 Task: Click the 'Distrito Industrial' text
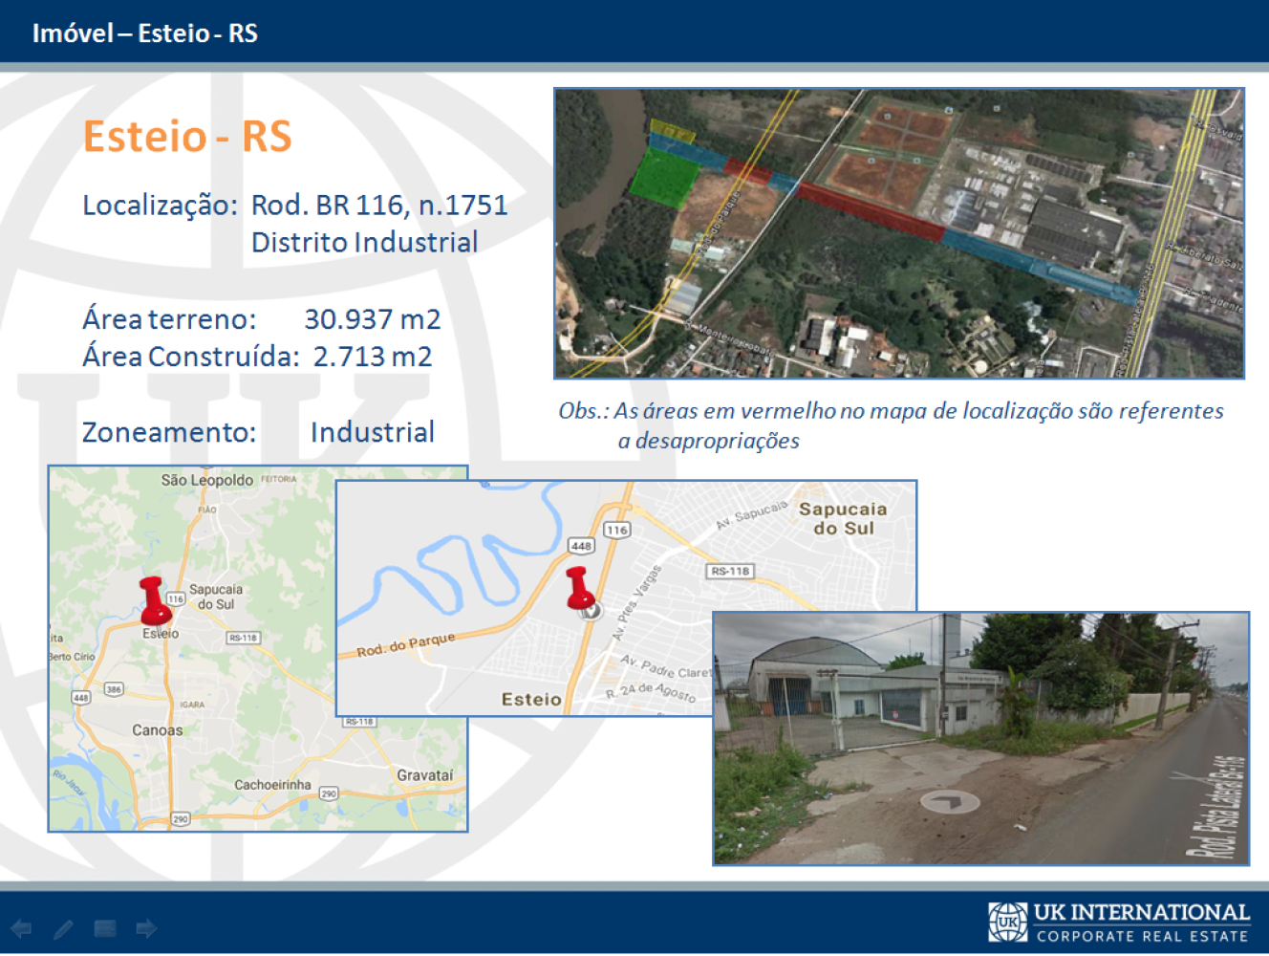coord(364,242)
